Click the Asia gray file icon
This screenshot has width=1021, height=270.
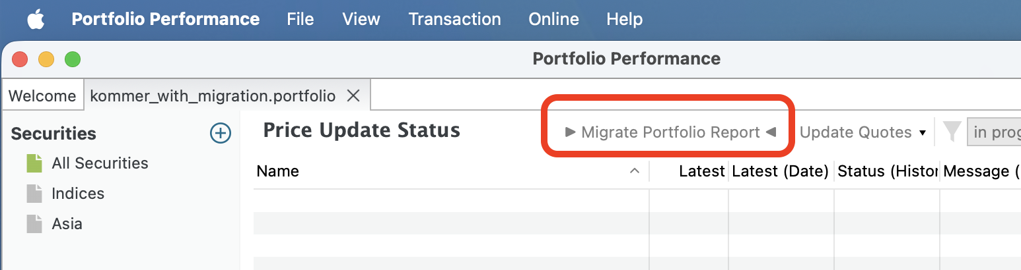point(34,224)
